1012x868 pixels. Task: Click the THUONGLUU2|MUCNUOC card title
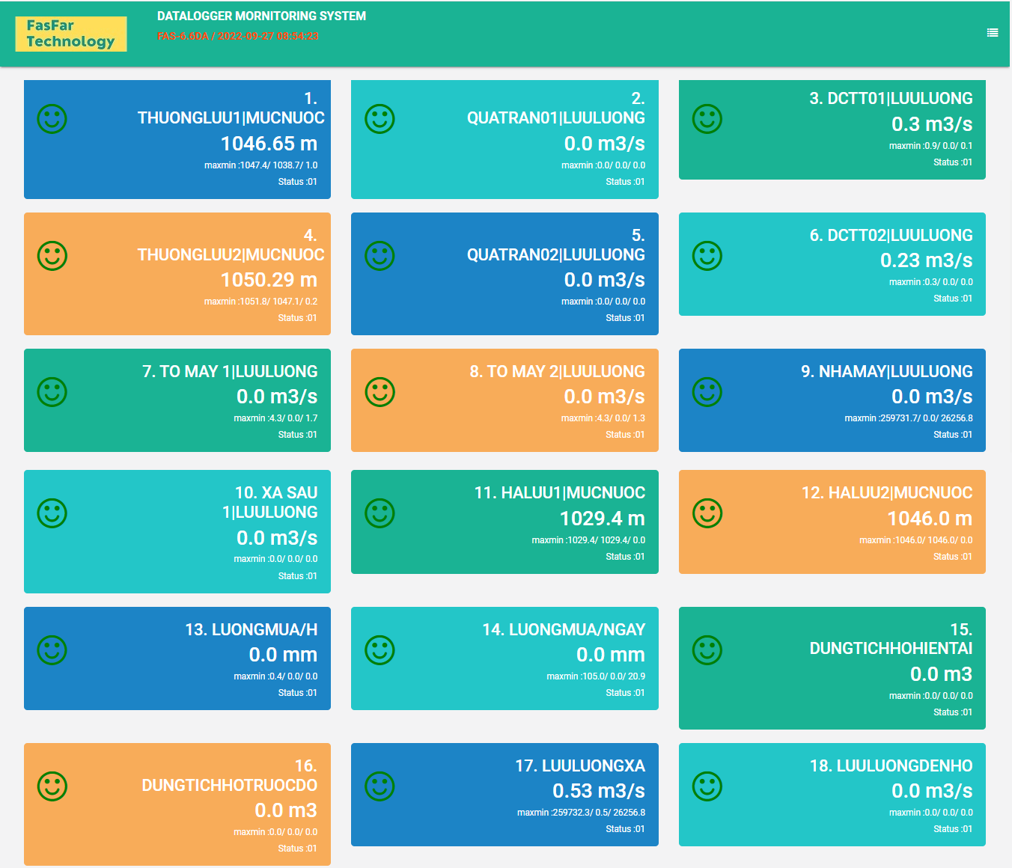[231, 255]
